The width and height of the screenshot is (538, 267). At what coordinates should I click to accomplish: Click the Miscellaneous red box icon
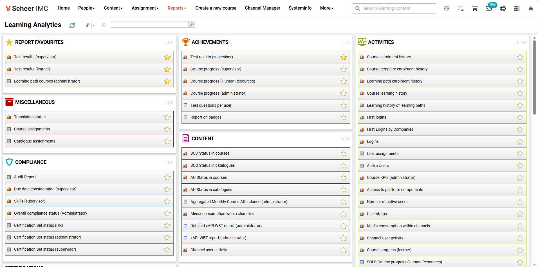(x=9, y=102)
